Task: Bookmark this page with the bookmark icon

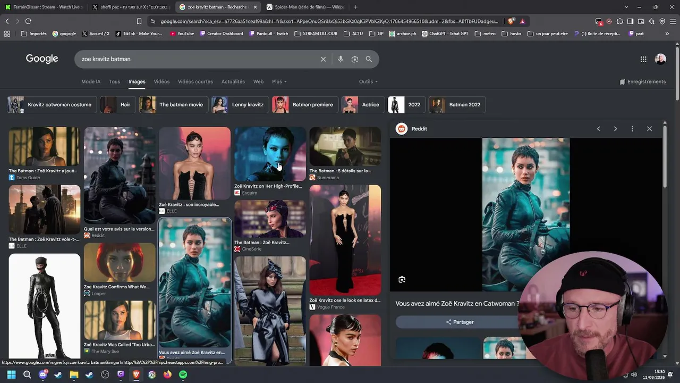Action: tap(139, 21)
